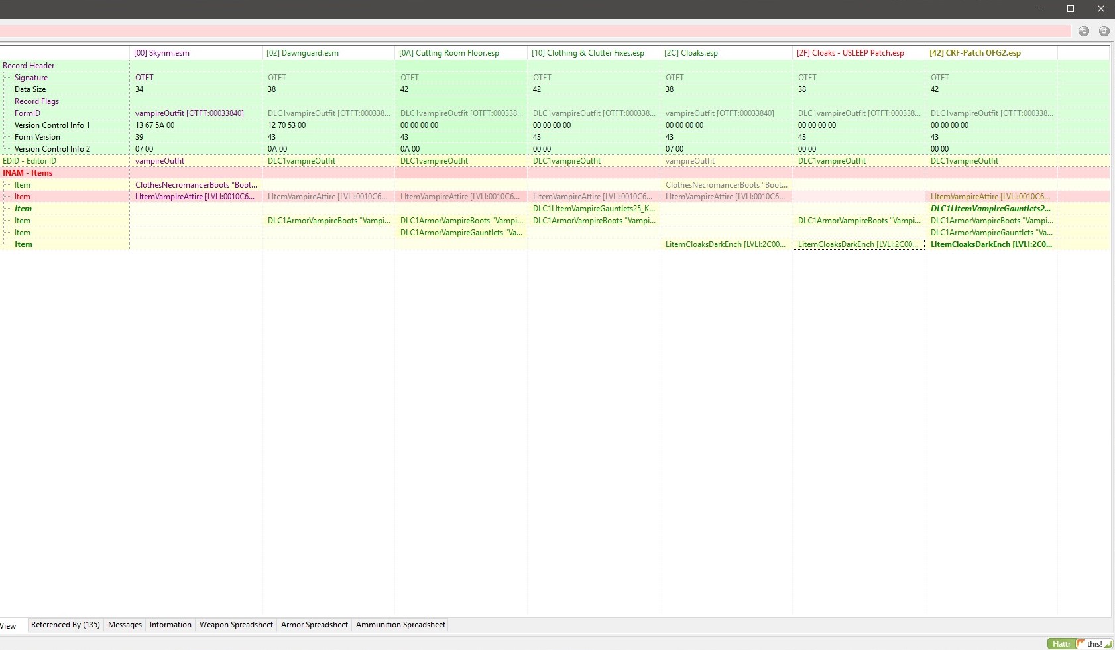The image size is (1115, 650).
Task: Click the back navigation arrow button
Action: point(1084,31)
